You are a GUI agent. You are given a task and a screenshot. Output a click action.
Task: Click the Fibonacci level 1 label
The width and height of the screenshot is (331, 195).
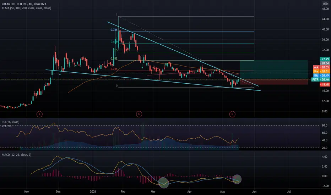[x=116, y=15]
